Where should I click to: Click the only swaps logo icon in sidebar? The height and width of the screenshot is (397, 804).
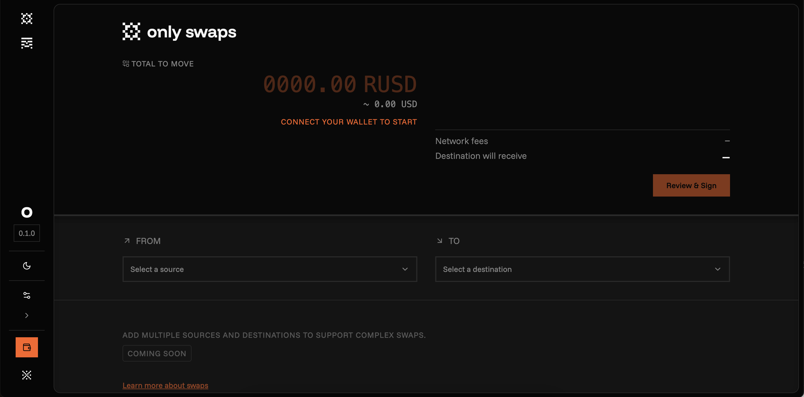[27, 19]
